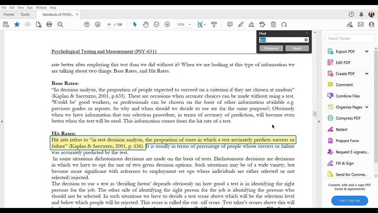Open the Help question mark icon
Viewport: 378px width, 213px height.
click(x=351, y=14)
